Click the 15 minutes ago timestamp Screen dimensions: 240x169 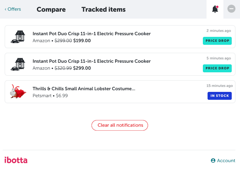(x=219, y=86)
